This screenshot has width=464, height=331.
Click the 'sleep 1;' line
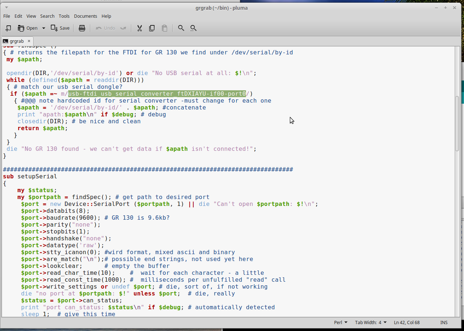pyautogui.click(x=68, y=314)
